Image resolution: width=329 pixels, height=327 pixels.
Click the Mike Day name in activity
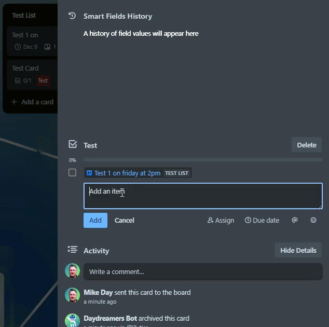[x=98, y=292]
